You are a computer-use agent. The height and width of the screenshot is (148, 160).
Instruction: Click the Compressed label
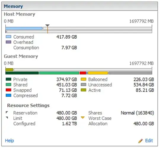pos(25,96)
